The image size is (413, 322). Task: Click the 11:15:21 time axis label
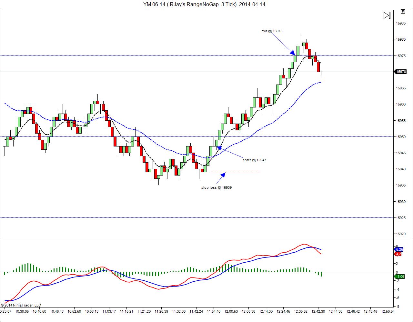click(x=126, y=312)
